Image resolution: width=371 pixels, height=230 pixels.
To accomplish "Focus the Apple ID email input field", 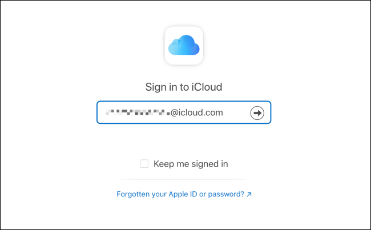I will (171, 113).
